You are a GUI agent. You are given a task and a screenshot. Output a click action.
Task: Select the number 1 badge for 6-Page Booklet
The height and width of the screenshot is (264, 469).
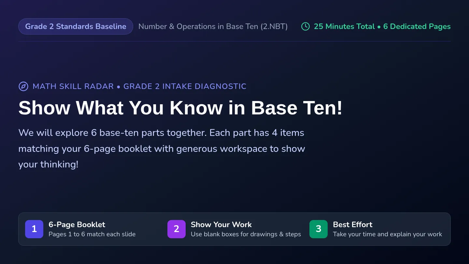pos(34,229)
